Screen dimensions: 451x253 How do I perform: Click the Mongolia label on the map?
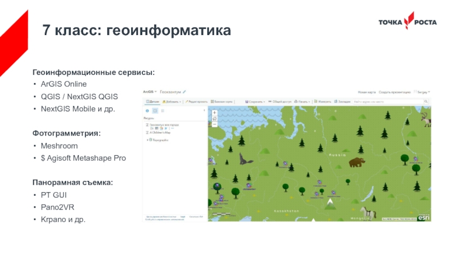[360, 218]
